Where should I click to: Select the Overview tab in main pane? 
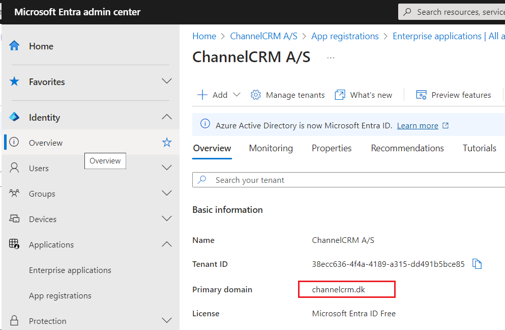point(212,148)
